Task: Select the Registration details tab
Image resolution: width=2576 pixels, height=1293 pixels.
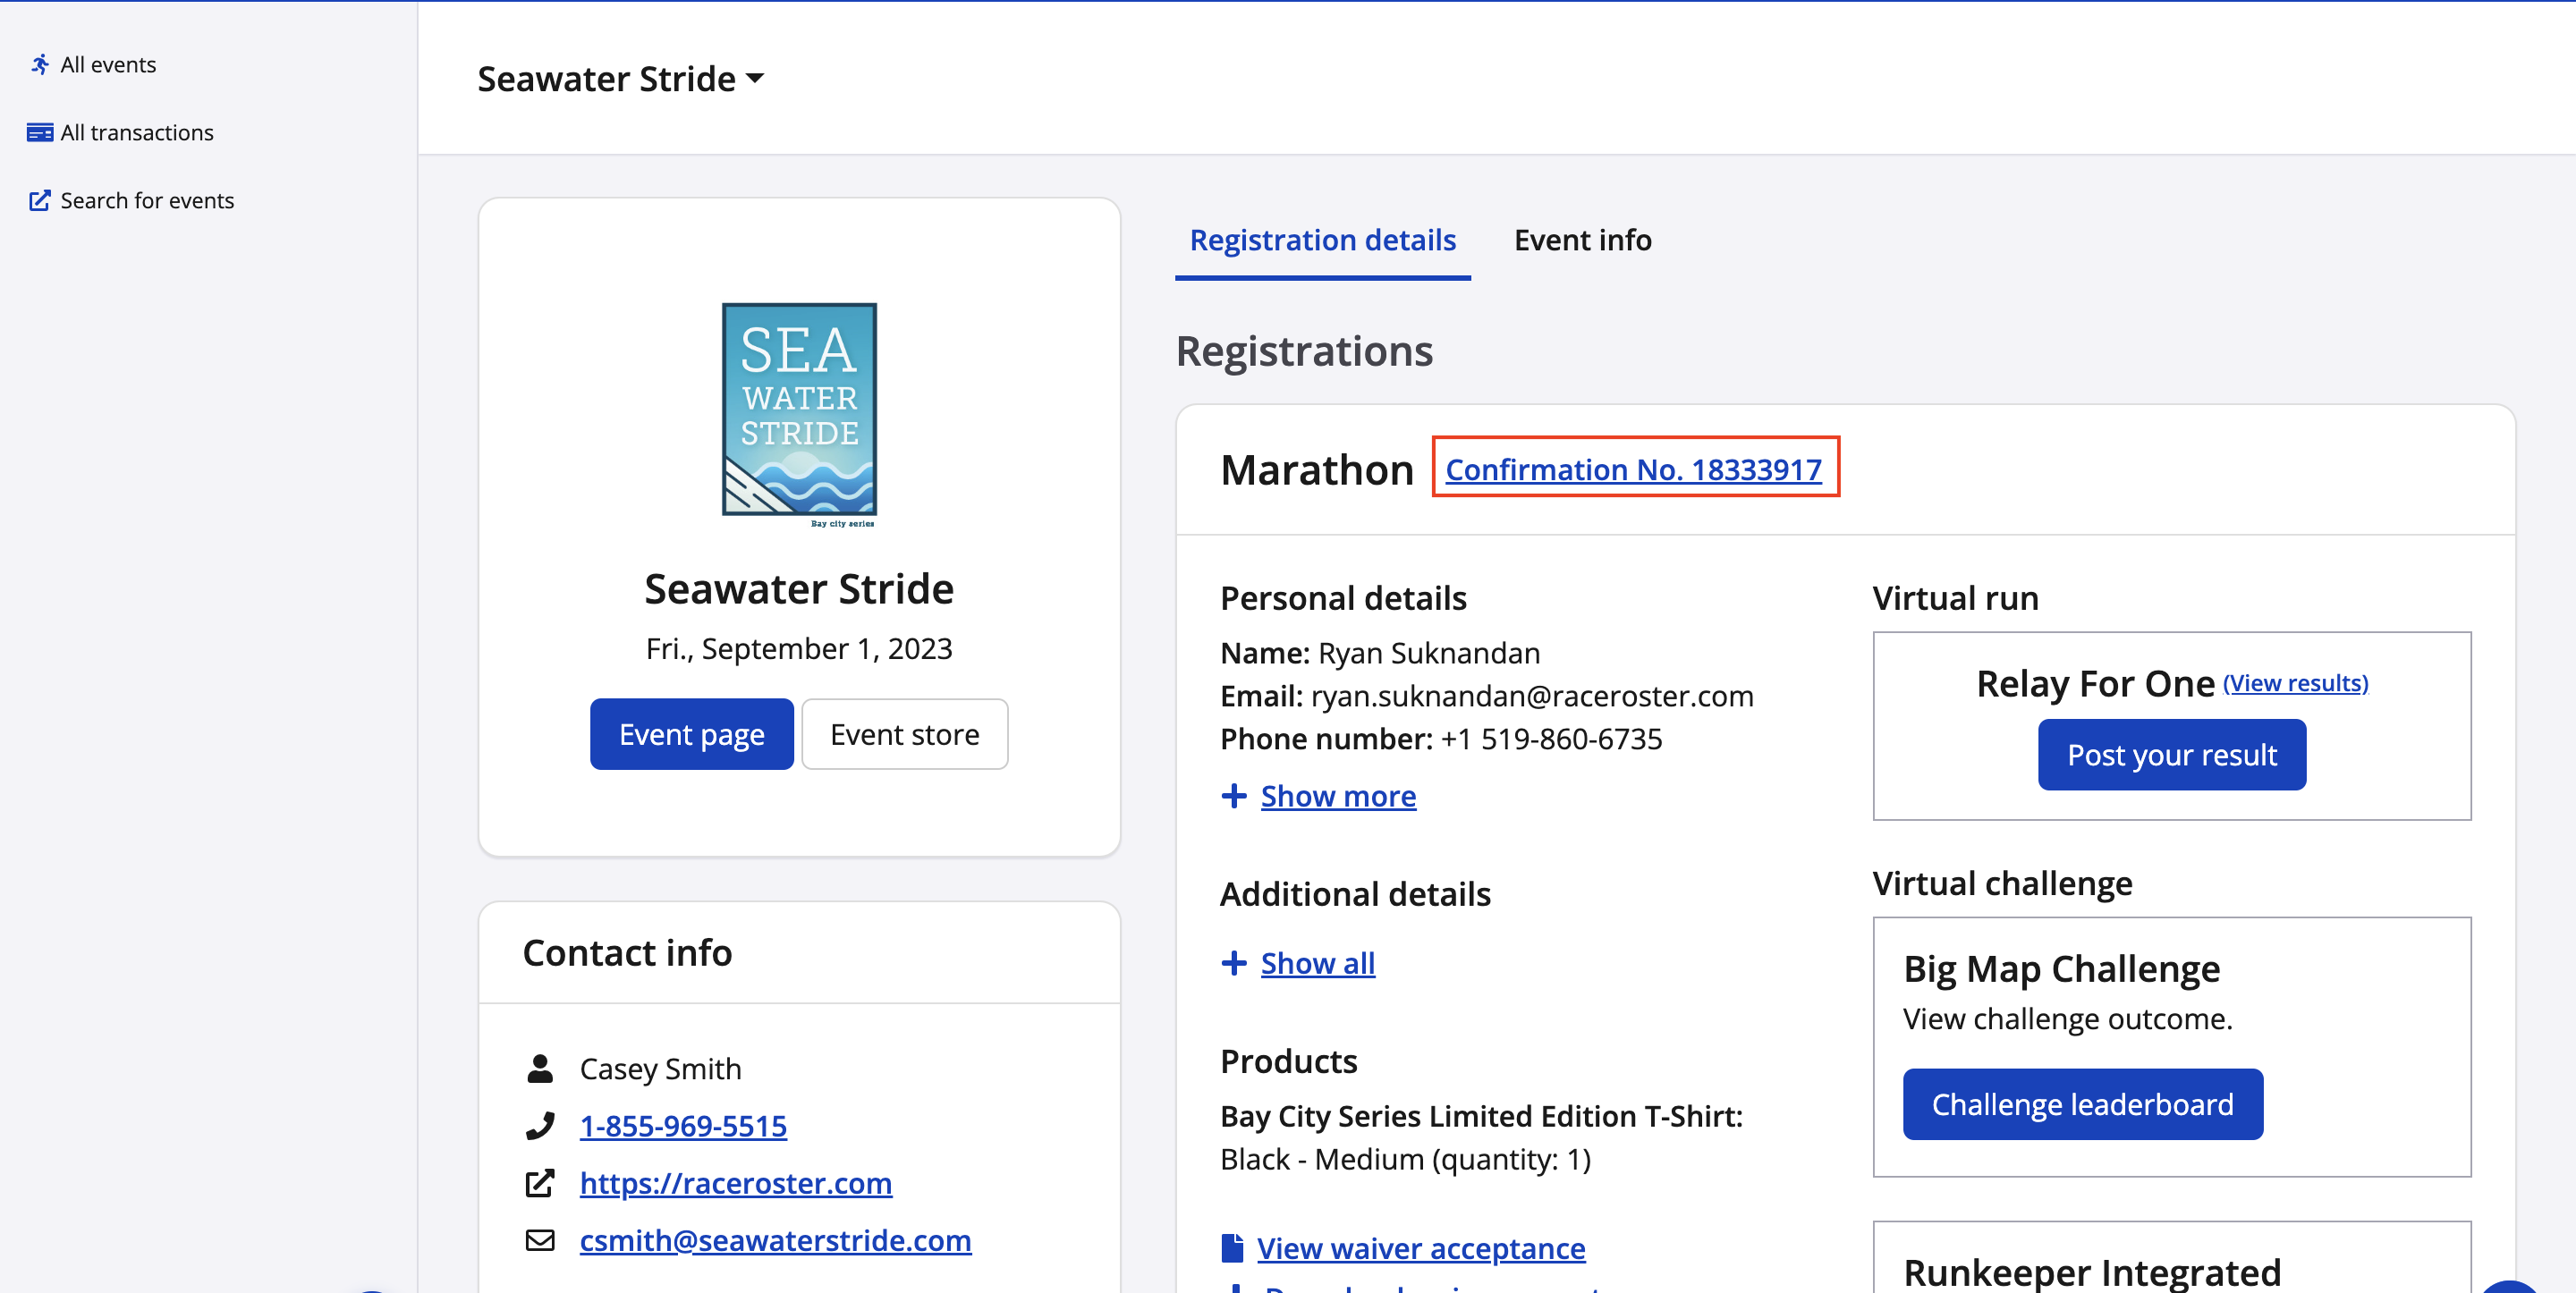Action: point(1322,240)
